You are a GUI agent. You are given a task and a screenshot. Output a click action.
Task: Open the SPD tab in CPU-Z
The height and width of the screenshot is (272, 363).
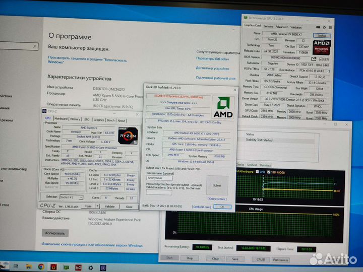tap(87, 119)
